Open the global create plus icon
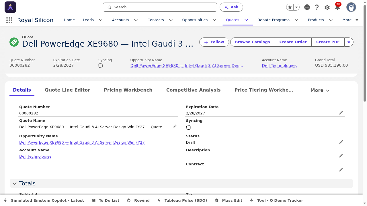Viewport: 367px width, 206px height. [307, 7]
